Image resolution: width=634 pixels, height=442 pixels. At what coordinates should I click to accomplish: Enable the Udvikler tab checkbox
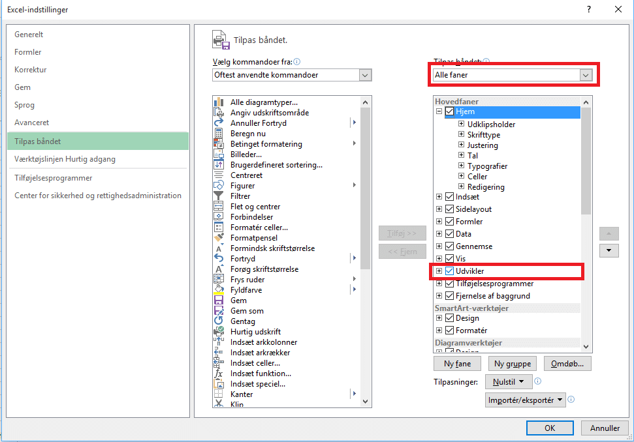pyautogui.click(x=449, y=271)
